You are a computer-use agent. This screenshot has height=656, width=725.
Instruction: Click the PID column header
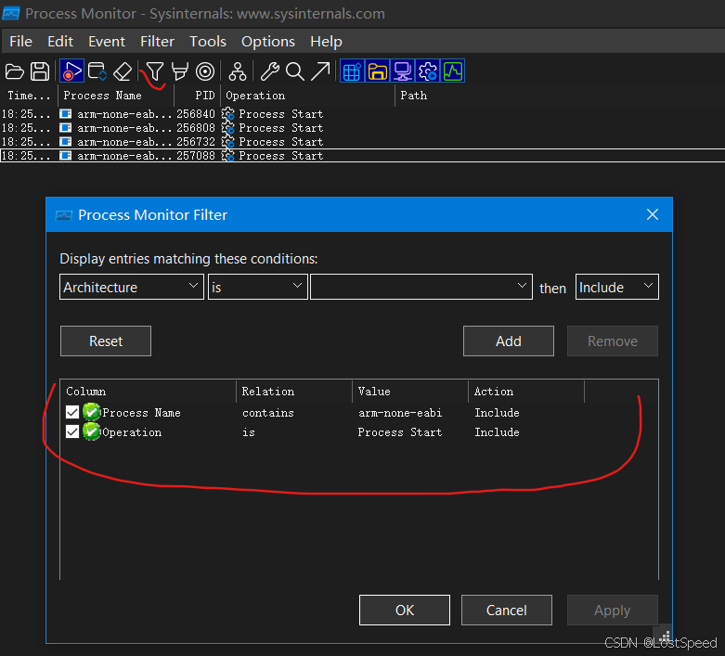click(197, 96)
